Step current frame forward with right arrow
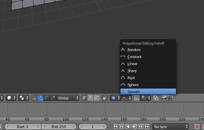This screenshot has height=130, width=204. click(x=104, y=127)
